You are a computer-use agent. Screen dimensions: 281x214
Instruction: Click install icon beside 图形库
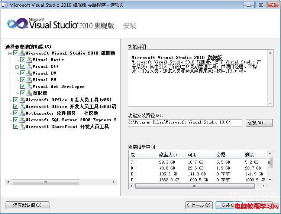click(x=29, y=93)
